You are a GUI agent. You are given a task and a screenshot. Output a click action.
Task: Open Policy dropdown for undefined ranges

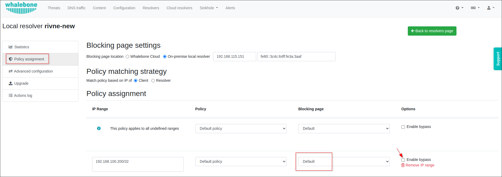241,128
